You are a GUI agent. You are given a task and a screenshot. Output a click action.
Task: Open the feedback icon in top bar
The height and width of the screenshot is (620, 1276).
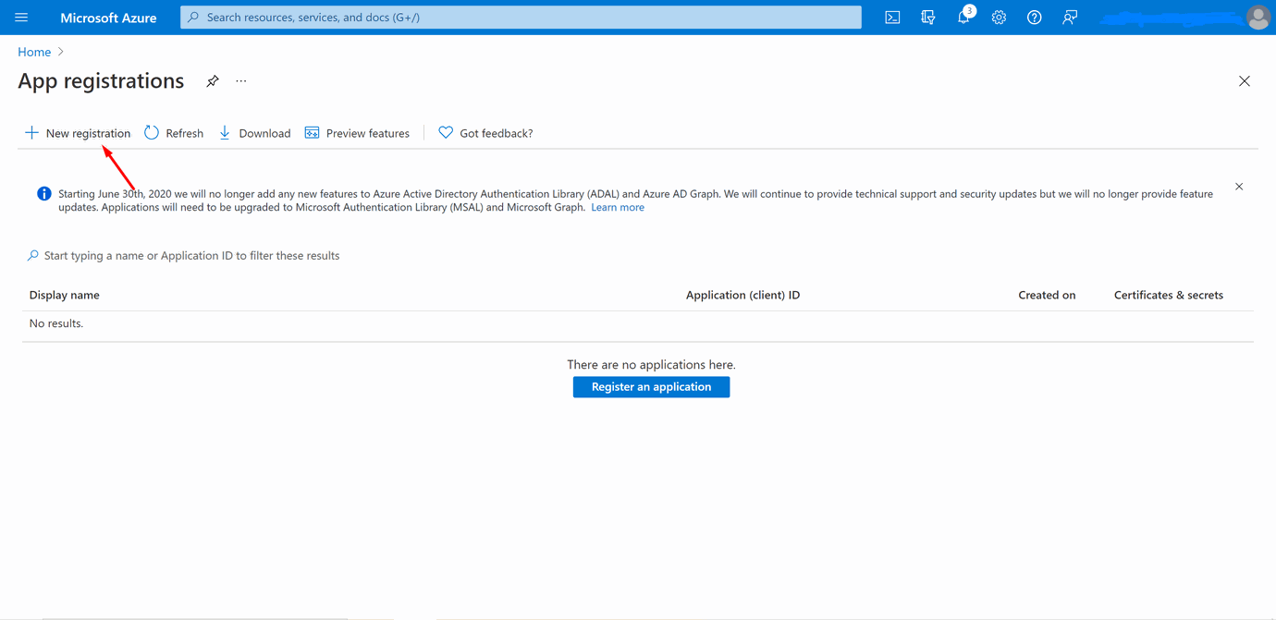click(x=1070, y=18)
